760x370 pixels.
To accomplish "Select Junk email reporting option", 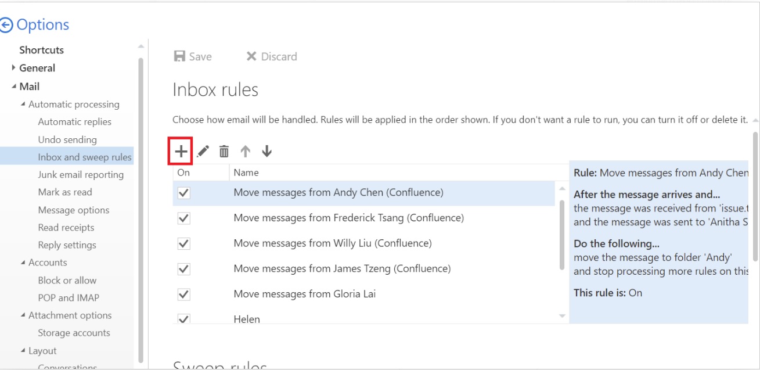I will pyautogui.click(x=81, y=175).
